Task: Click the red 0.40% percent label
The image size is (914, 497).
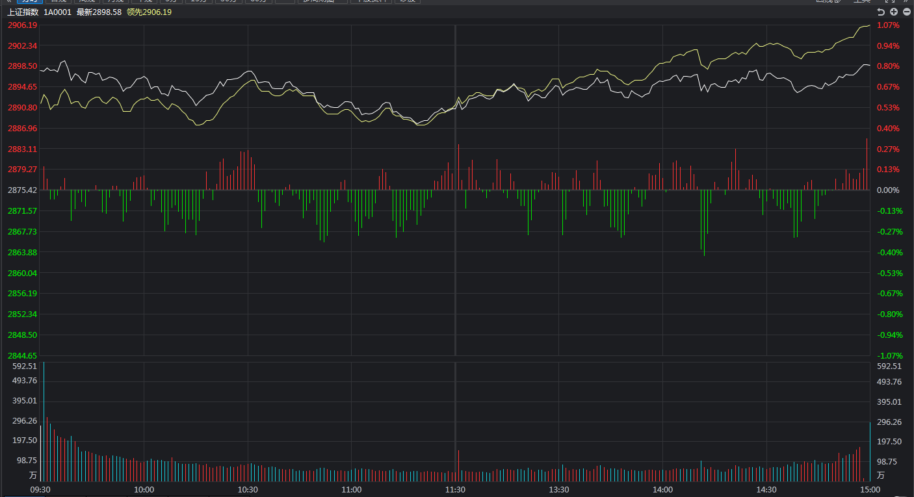Action: 888,128
